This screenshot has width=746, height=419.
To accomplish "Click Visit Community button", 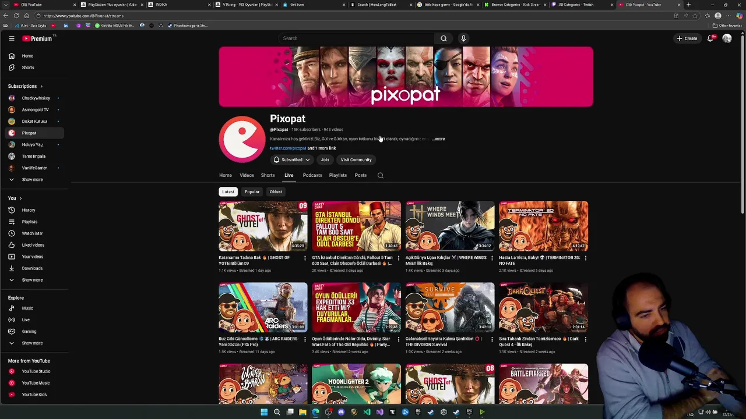I will (356, 159).
